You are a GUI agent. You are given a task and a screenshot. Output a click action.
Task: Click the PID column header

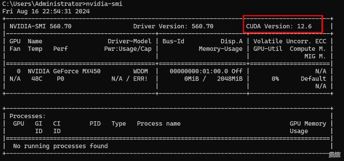tap(95, 124)
